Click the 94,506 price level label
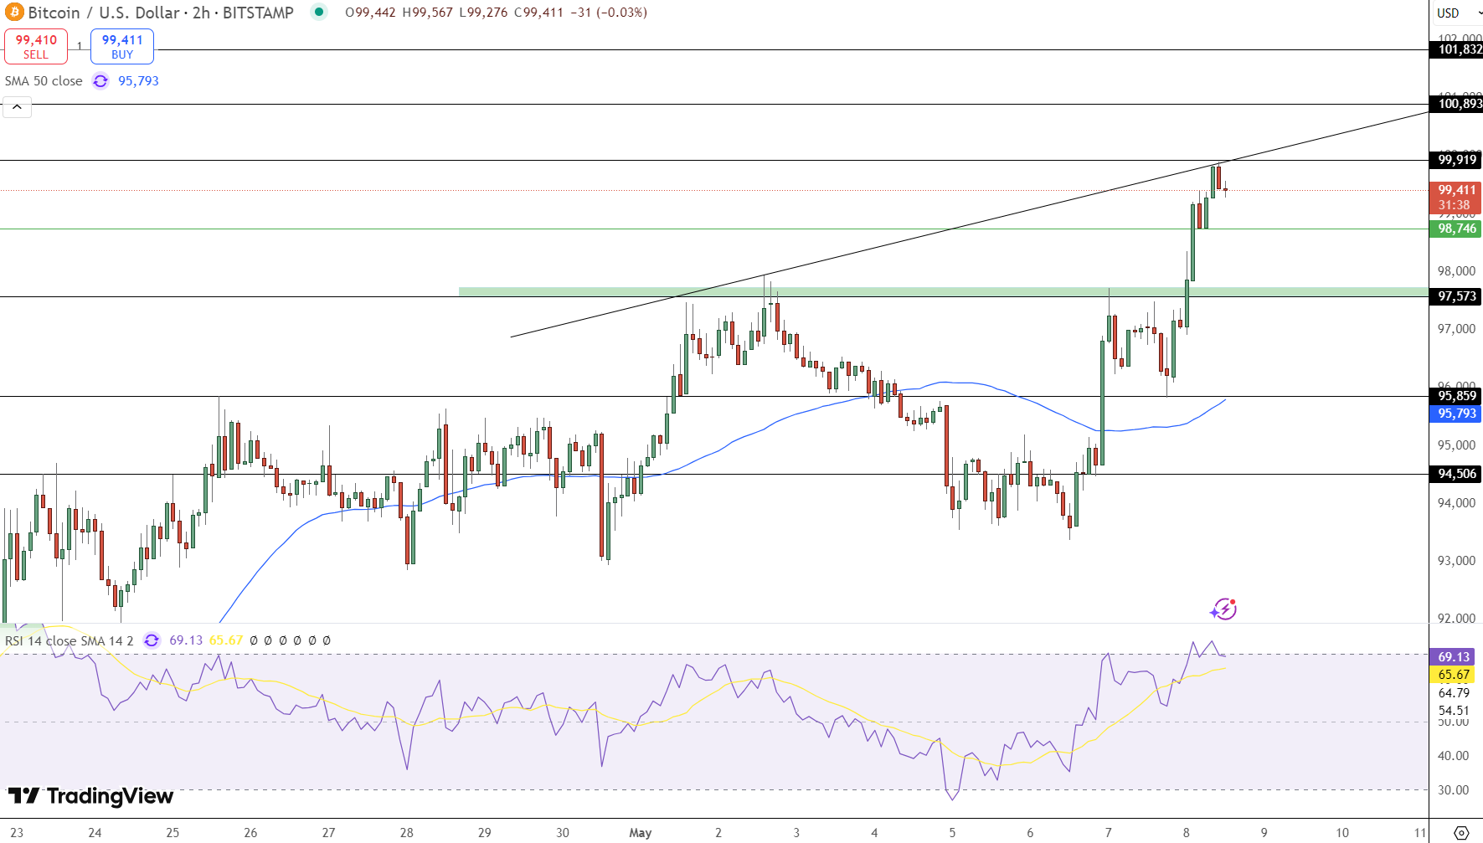This screenshot has height=843, width=1483. [1455, 474]
